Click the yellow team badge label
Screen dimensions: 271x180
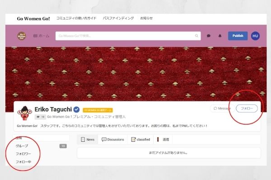coord(98,110)
